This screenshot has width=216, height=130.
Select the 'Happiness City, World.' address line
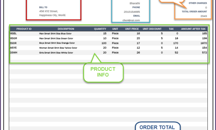point(52,15)
